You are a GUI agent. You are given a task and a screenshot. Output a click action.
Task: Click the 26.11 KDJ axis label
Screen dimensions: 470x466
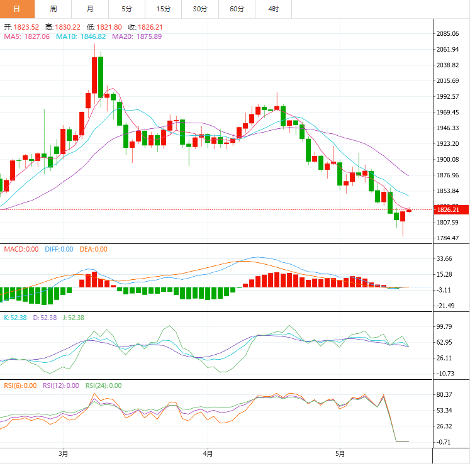444,358
